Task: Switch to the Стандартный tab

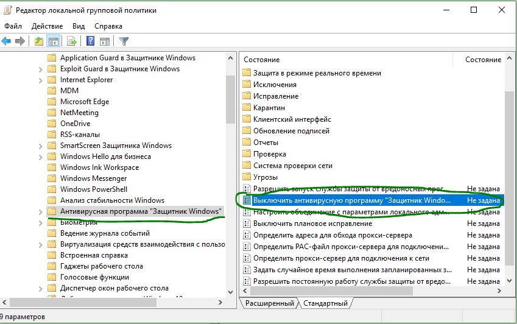Action: (x=325, y=303)
